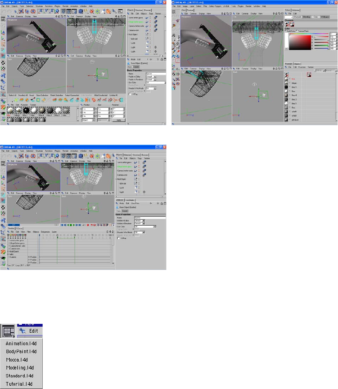Click Live Selection arrow in timeline window toolbar
This screenshot has height=389, width=338.
(x=15, y=156)
